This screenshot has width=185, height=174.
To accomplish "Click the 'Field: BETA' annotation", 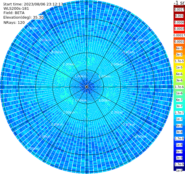I will coord(14,13).
